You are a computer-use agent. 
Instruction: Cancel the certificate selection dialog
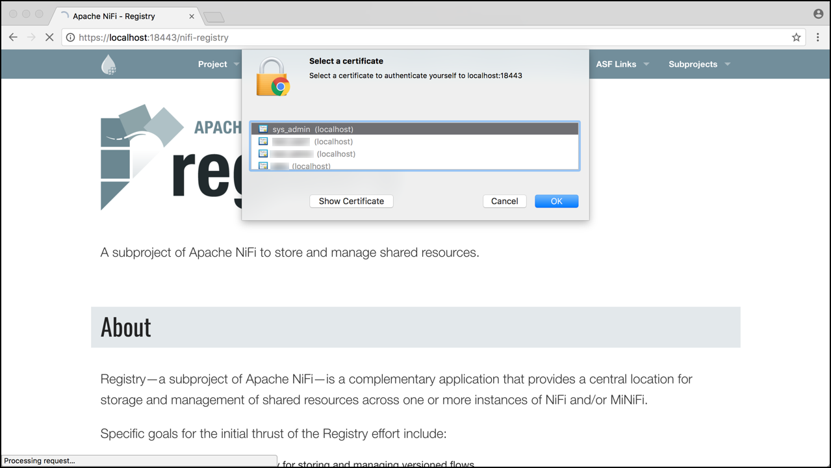(x=504, y=201)
